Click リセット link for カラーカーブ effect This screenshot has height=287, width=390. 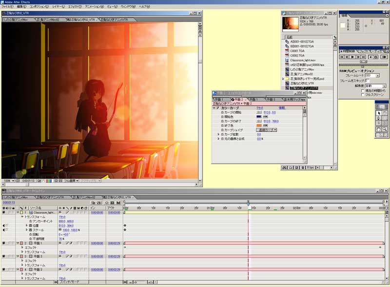[260, 108]
